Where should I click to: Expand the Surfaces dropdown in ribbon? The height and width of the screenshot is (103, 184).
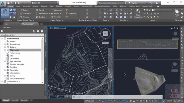click(x=31, y=14)
